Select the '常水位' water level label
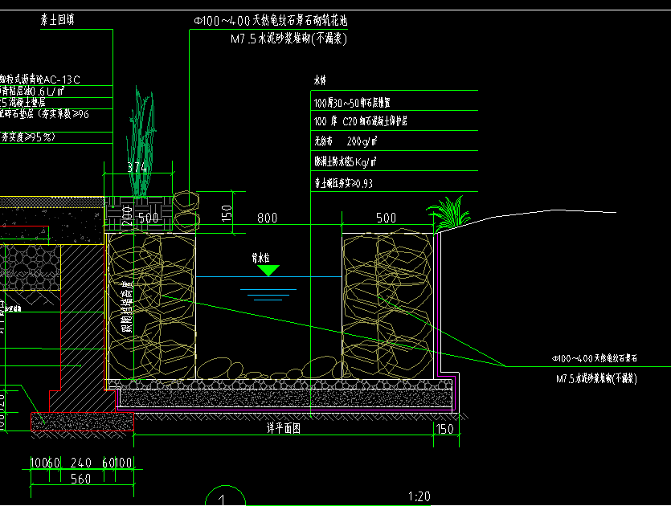The image size is (671, 506). [260, 258]
